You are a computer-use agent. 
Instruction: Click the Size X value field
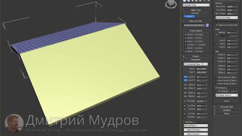201,69
